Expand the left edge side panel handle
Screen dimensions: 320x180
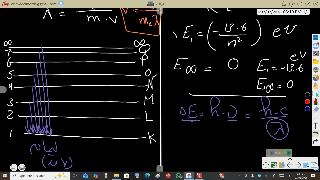[x=3, y=89]
